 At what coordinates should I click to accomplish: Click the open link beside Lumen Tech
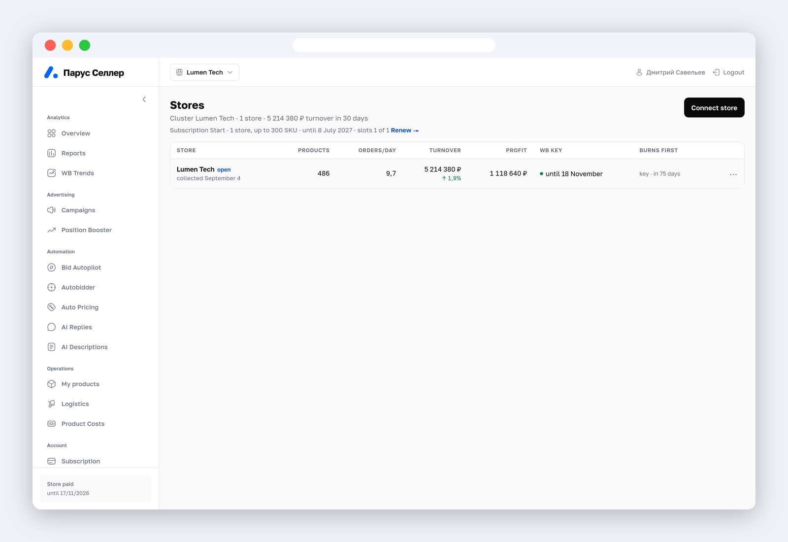[224, 170]
